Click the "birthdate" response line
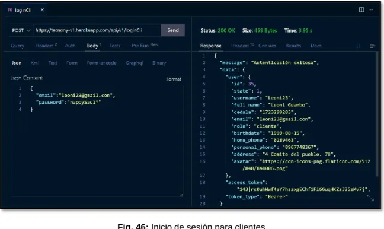The height and width of the screenshot is (229, 384). [268, 133]
